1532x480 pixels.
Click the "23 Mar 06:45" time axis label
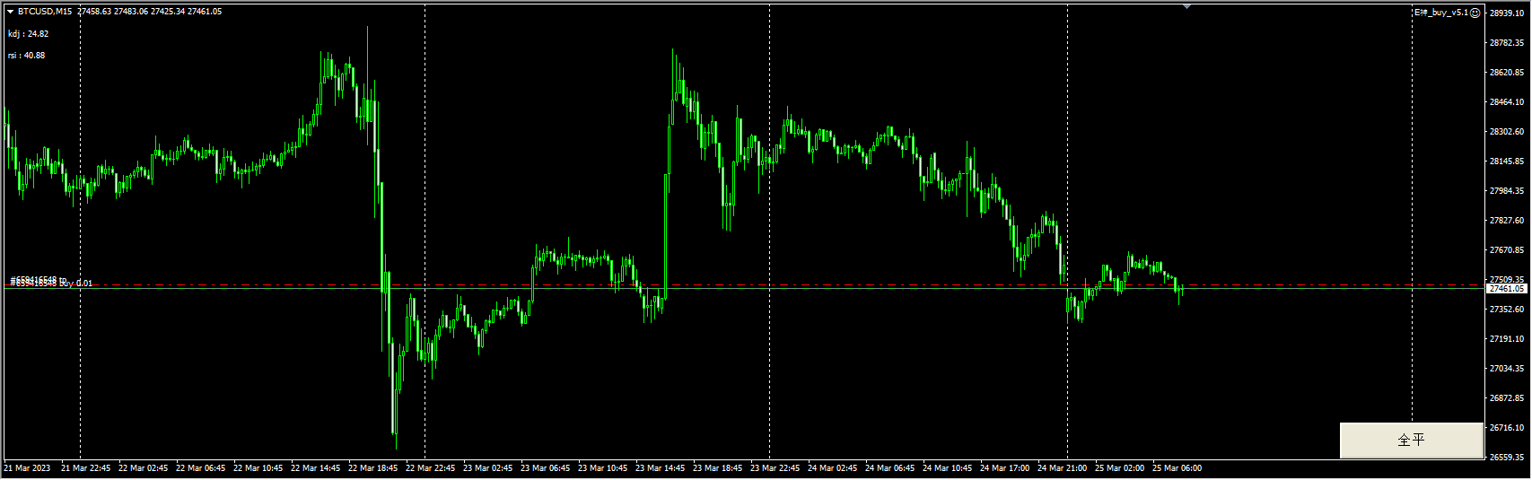pyautogui.click(x=546, y=468)
